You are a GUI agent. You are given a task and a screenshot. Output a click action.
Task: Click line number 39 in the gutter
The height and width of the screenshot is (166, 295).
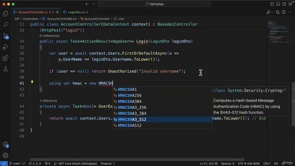pos(22,71)
